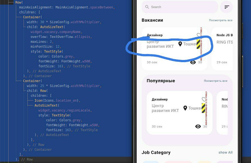
Task: Click 'widget.vacancy.companyName' in the code
Action: pyautogui.click(x=56, y=32)
